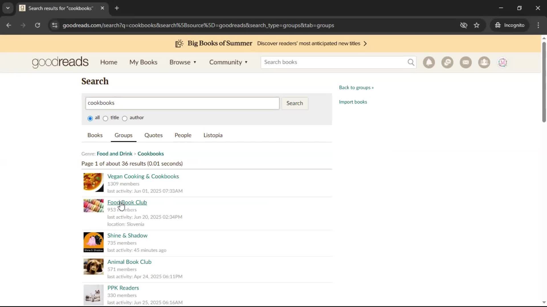Click the banner chevron arrow
Viewport: 547px width, 307px height.
(365, 43)
